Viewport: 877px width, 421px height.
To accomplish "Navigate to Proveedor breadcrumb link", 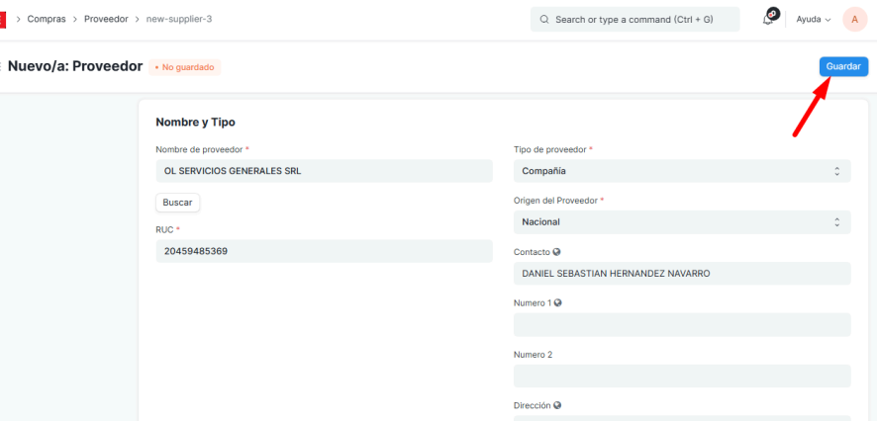I will tap(106, 19).
